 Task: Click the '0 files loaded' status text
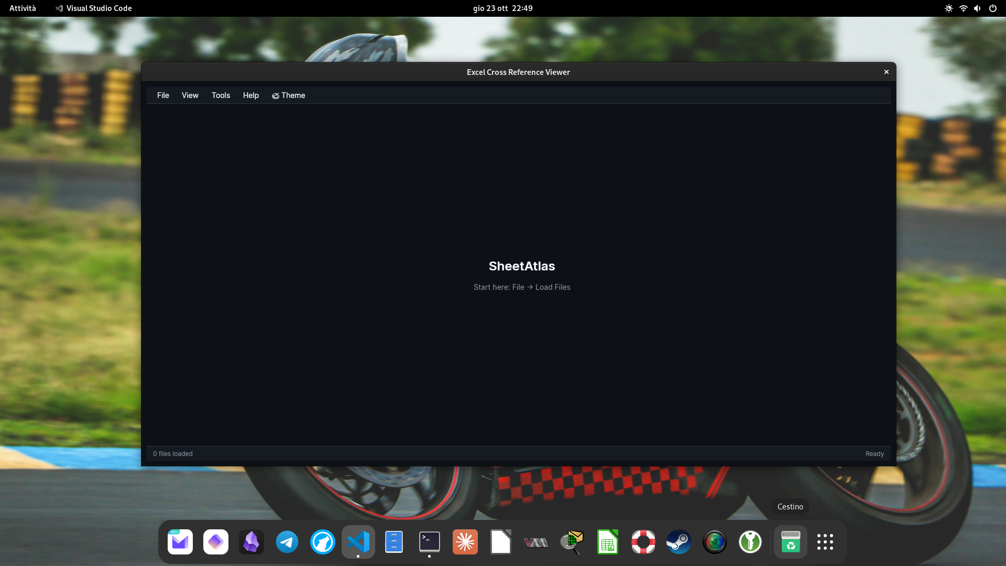(172, 454)
